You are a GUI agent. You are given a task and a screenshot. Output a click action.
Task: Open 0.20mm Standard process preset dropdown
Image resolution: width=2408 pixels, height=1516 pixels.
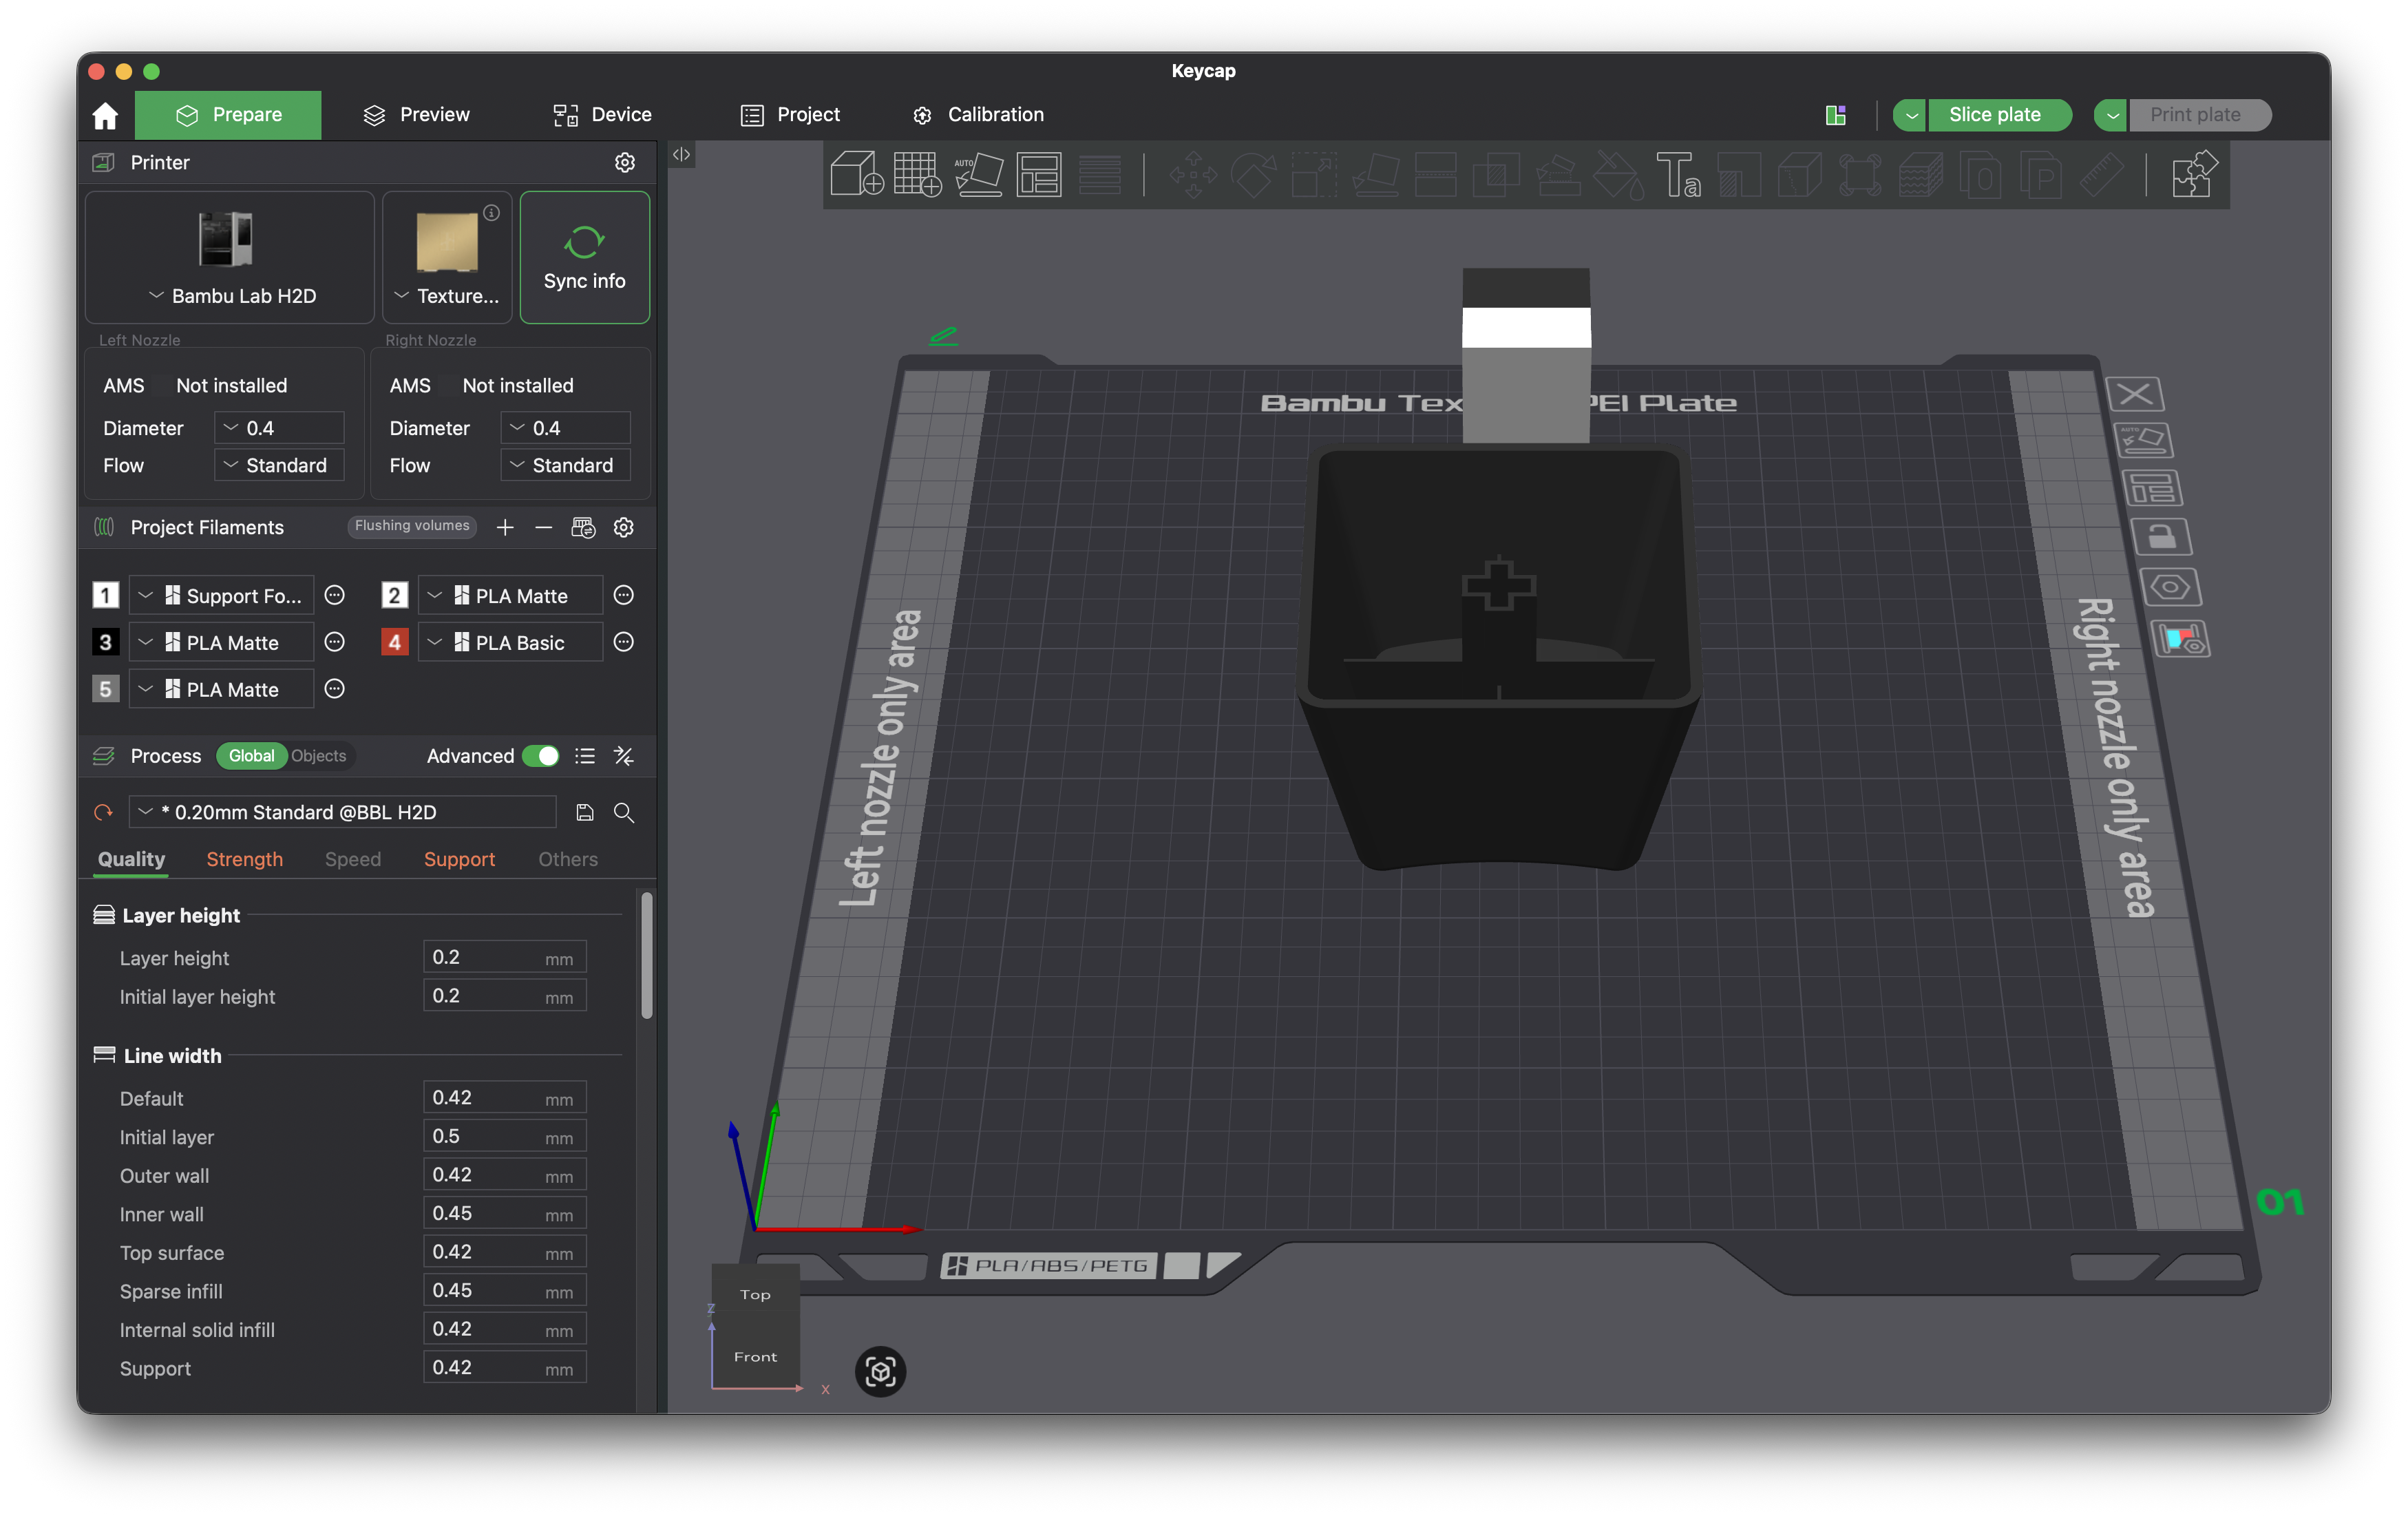[342, 812]
